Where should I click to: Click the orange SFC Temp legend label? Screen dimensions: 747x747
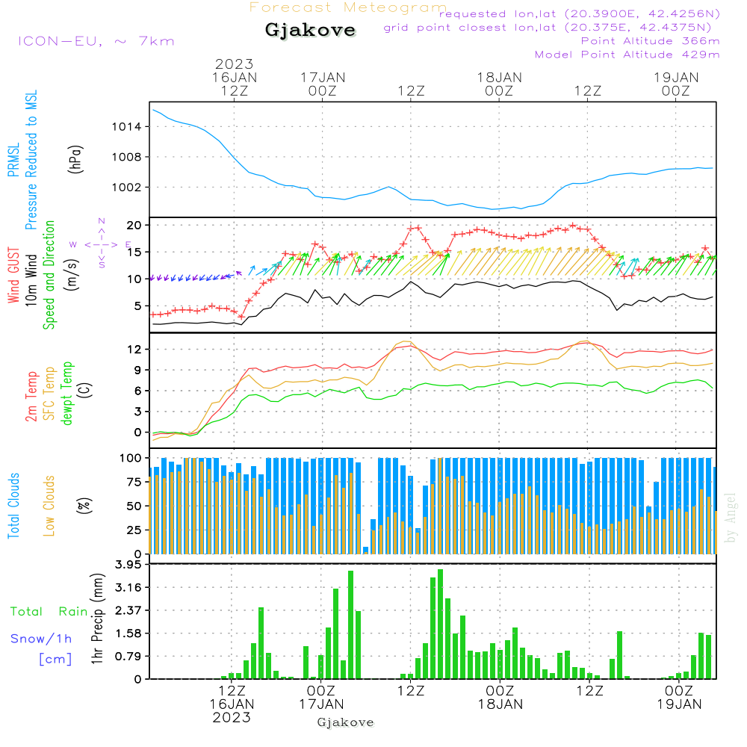pos(49,394)
